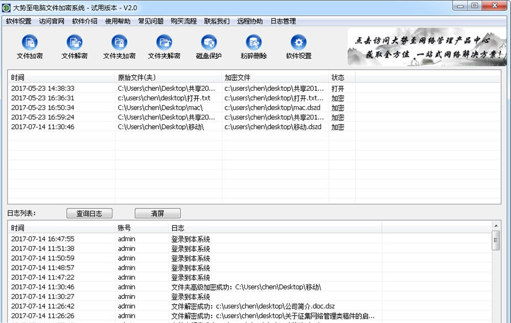Sort file list by 状态 column header

coord(341,77)
